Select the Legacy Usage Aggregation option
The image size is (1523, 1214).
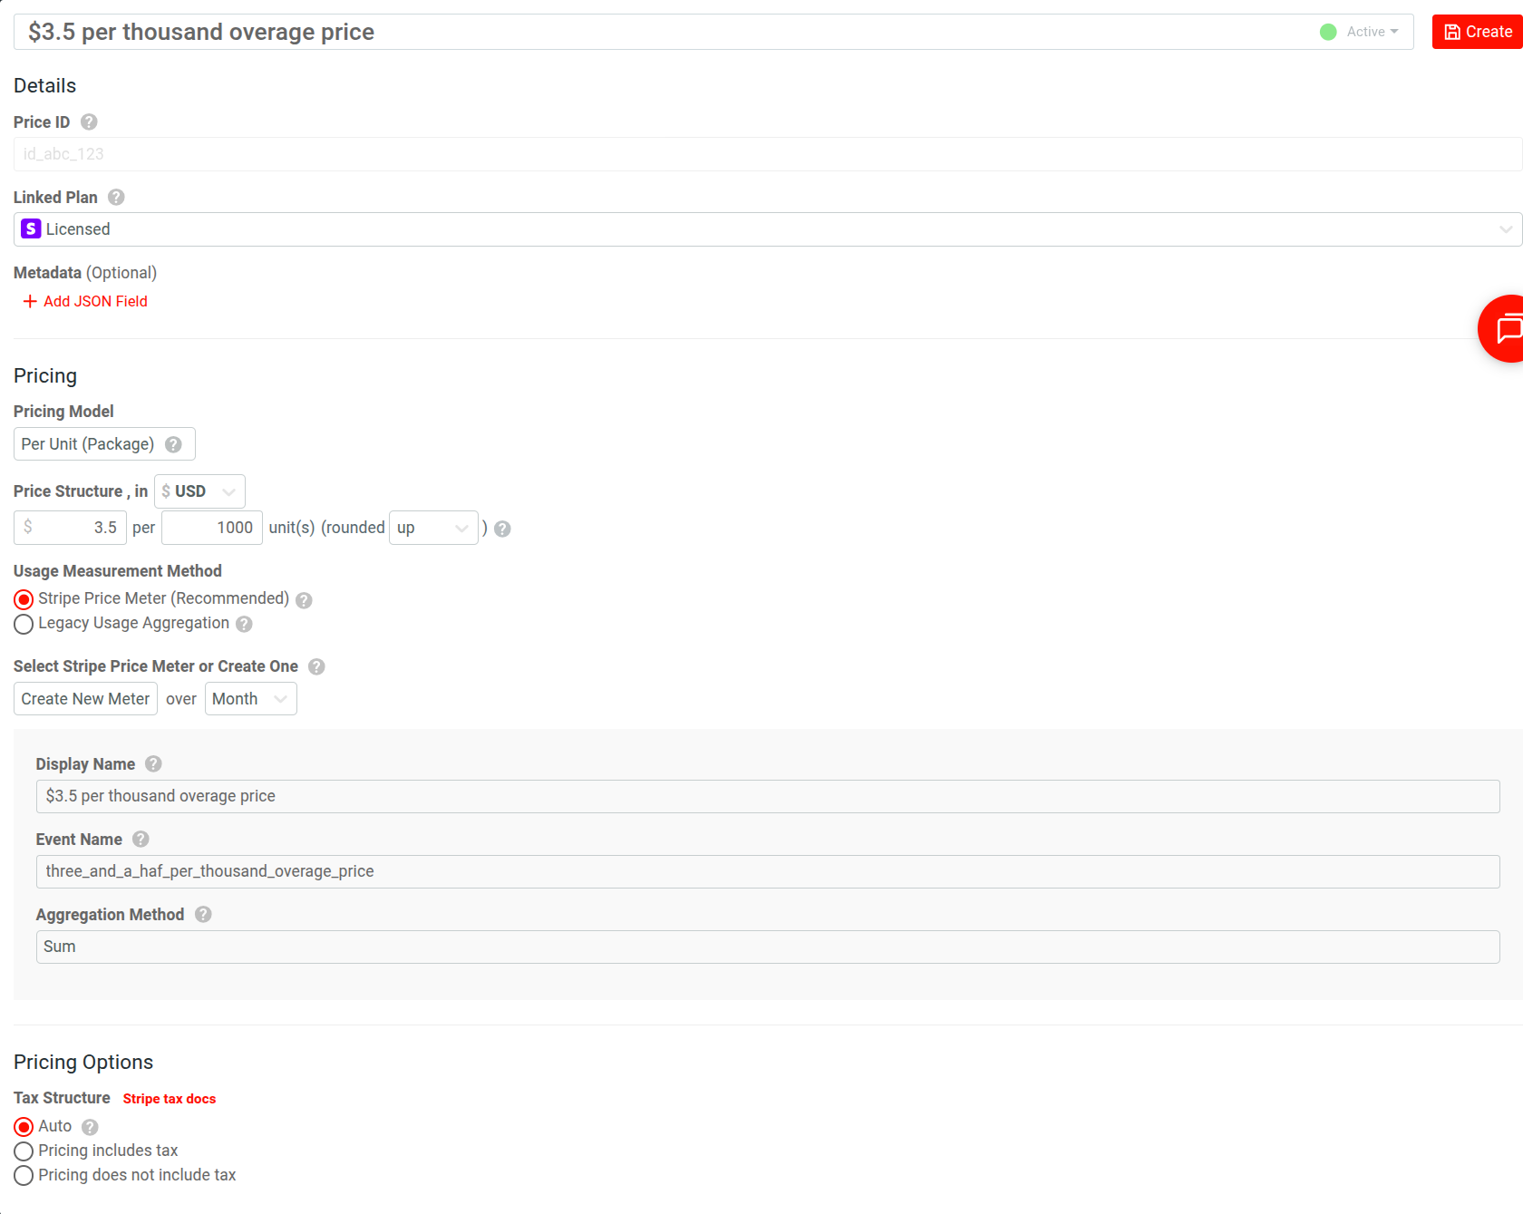click(24, 624)
